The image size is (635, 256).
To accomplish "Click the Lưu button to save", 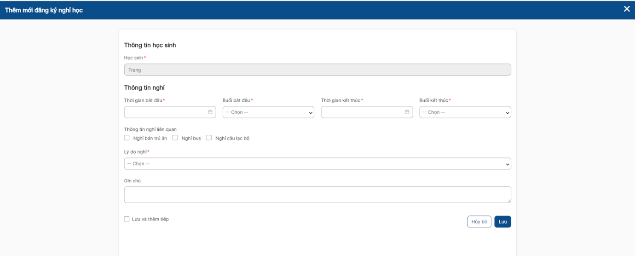I will [x=502, y=222].
